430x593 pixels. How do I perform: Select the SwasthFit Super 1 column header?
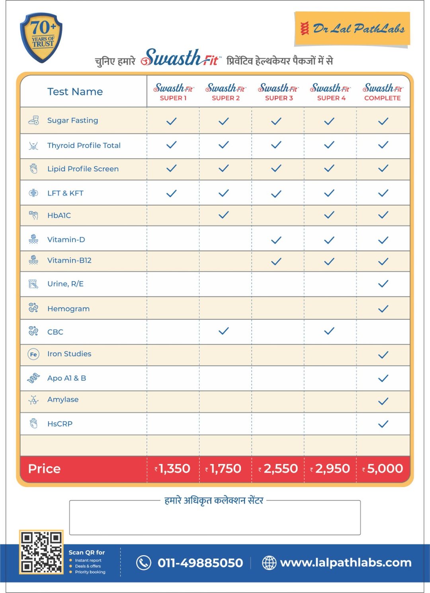click(x=173, y=92)
